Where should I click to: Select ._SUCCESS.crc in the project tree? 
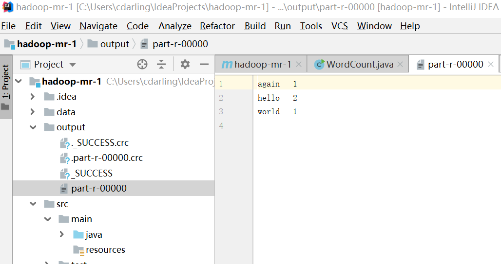pos(100,143)
